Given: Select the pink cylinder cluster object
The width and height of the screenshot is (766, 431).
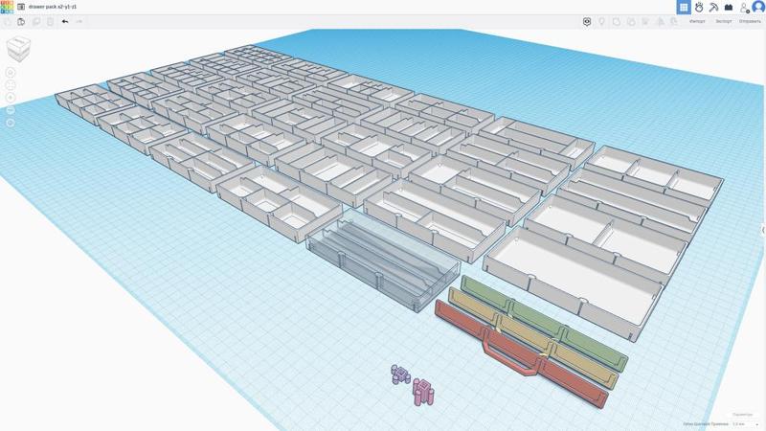Looking at the screenshot, I should 423,392.
